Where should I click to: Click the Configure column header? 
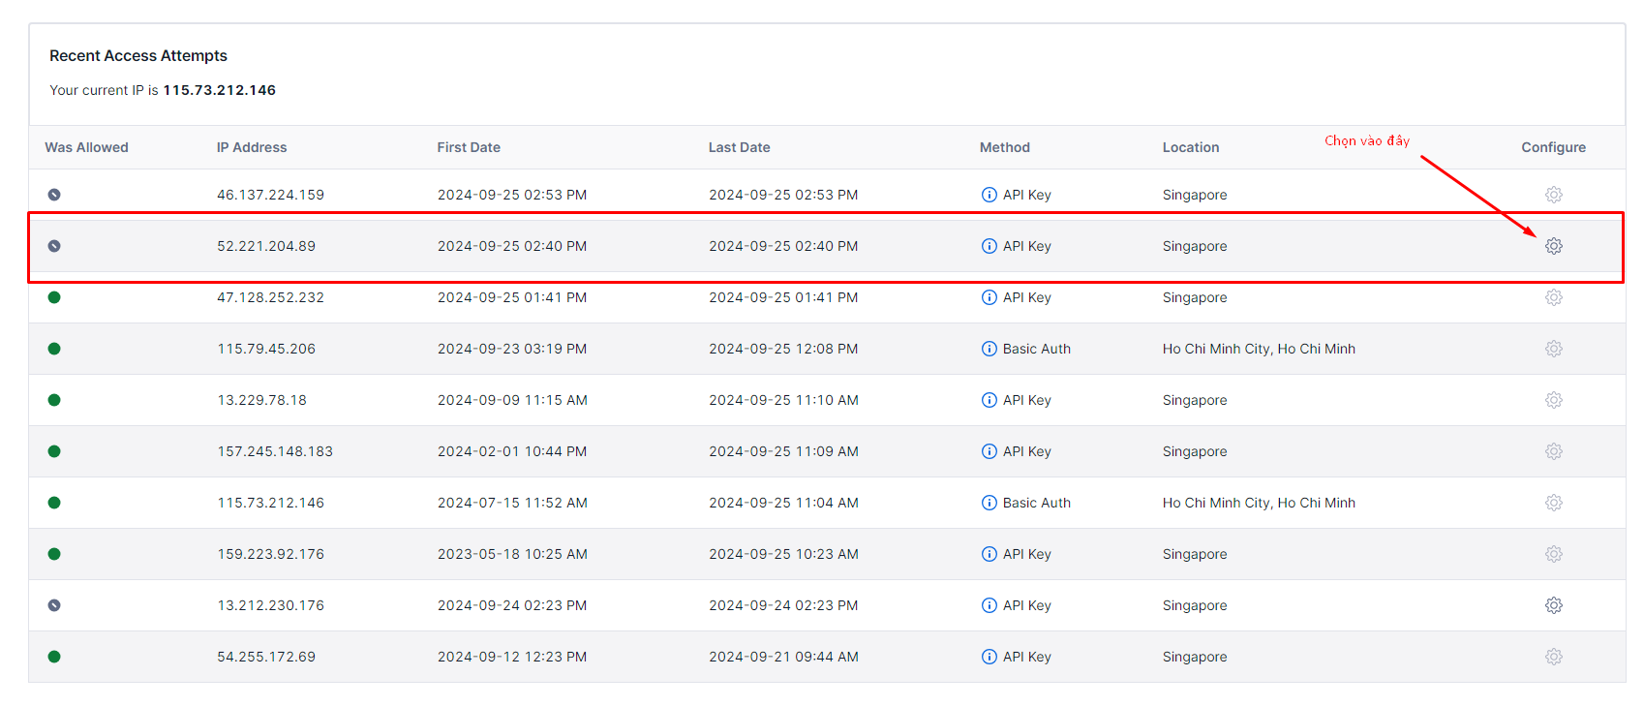pos(1553,147)
